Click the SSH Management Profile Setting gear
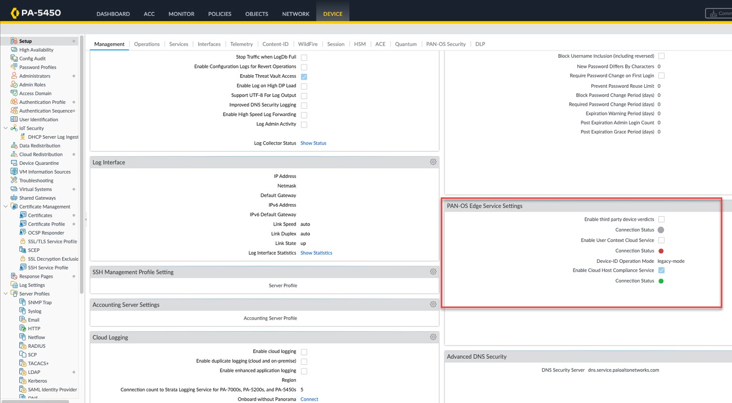Screen dimensions: 732x403 (x=433, y=272)
